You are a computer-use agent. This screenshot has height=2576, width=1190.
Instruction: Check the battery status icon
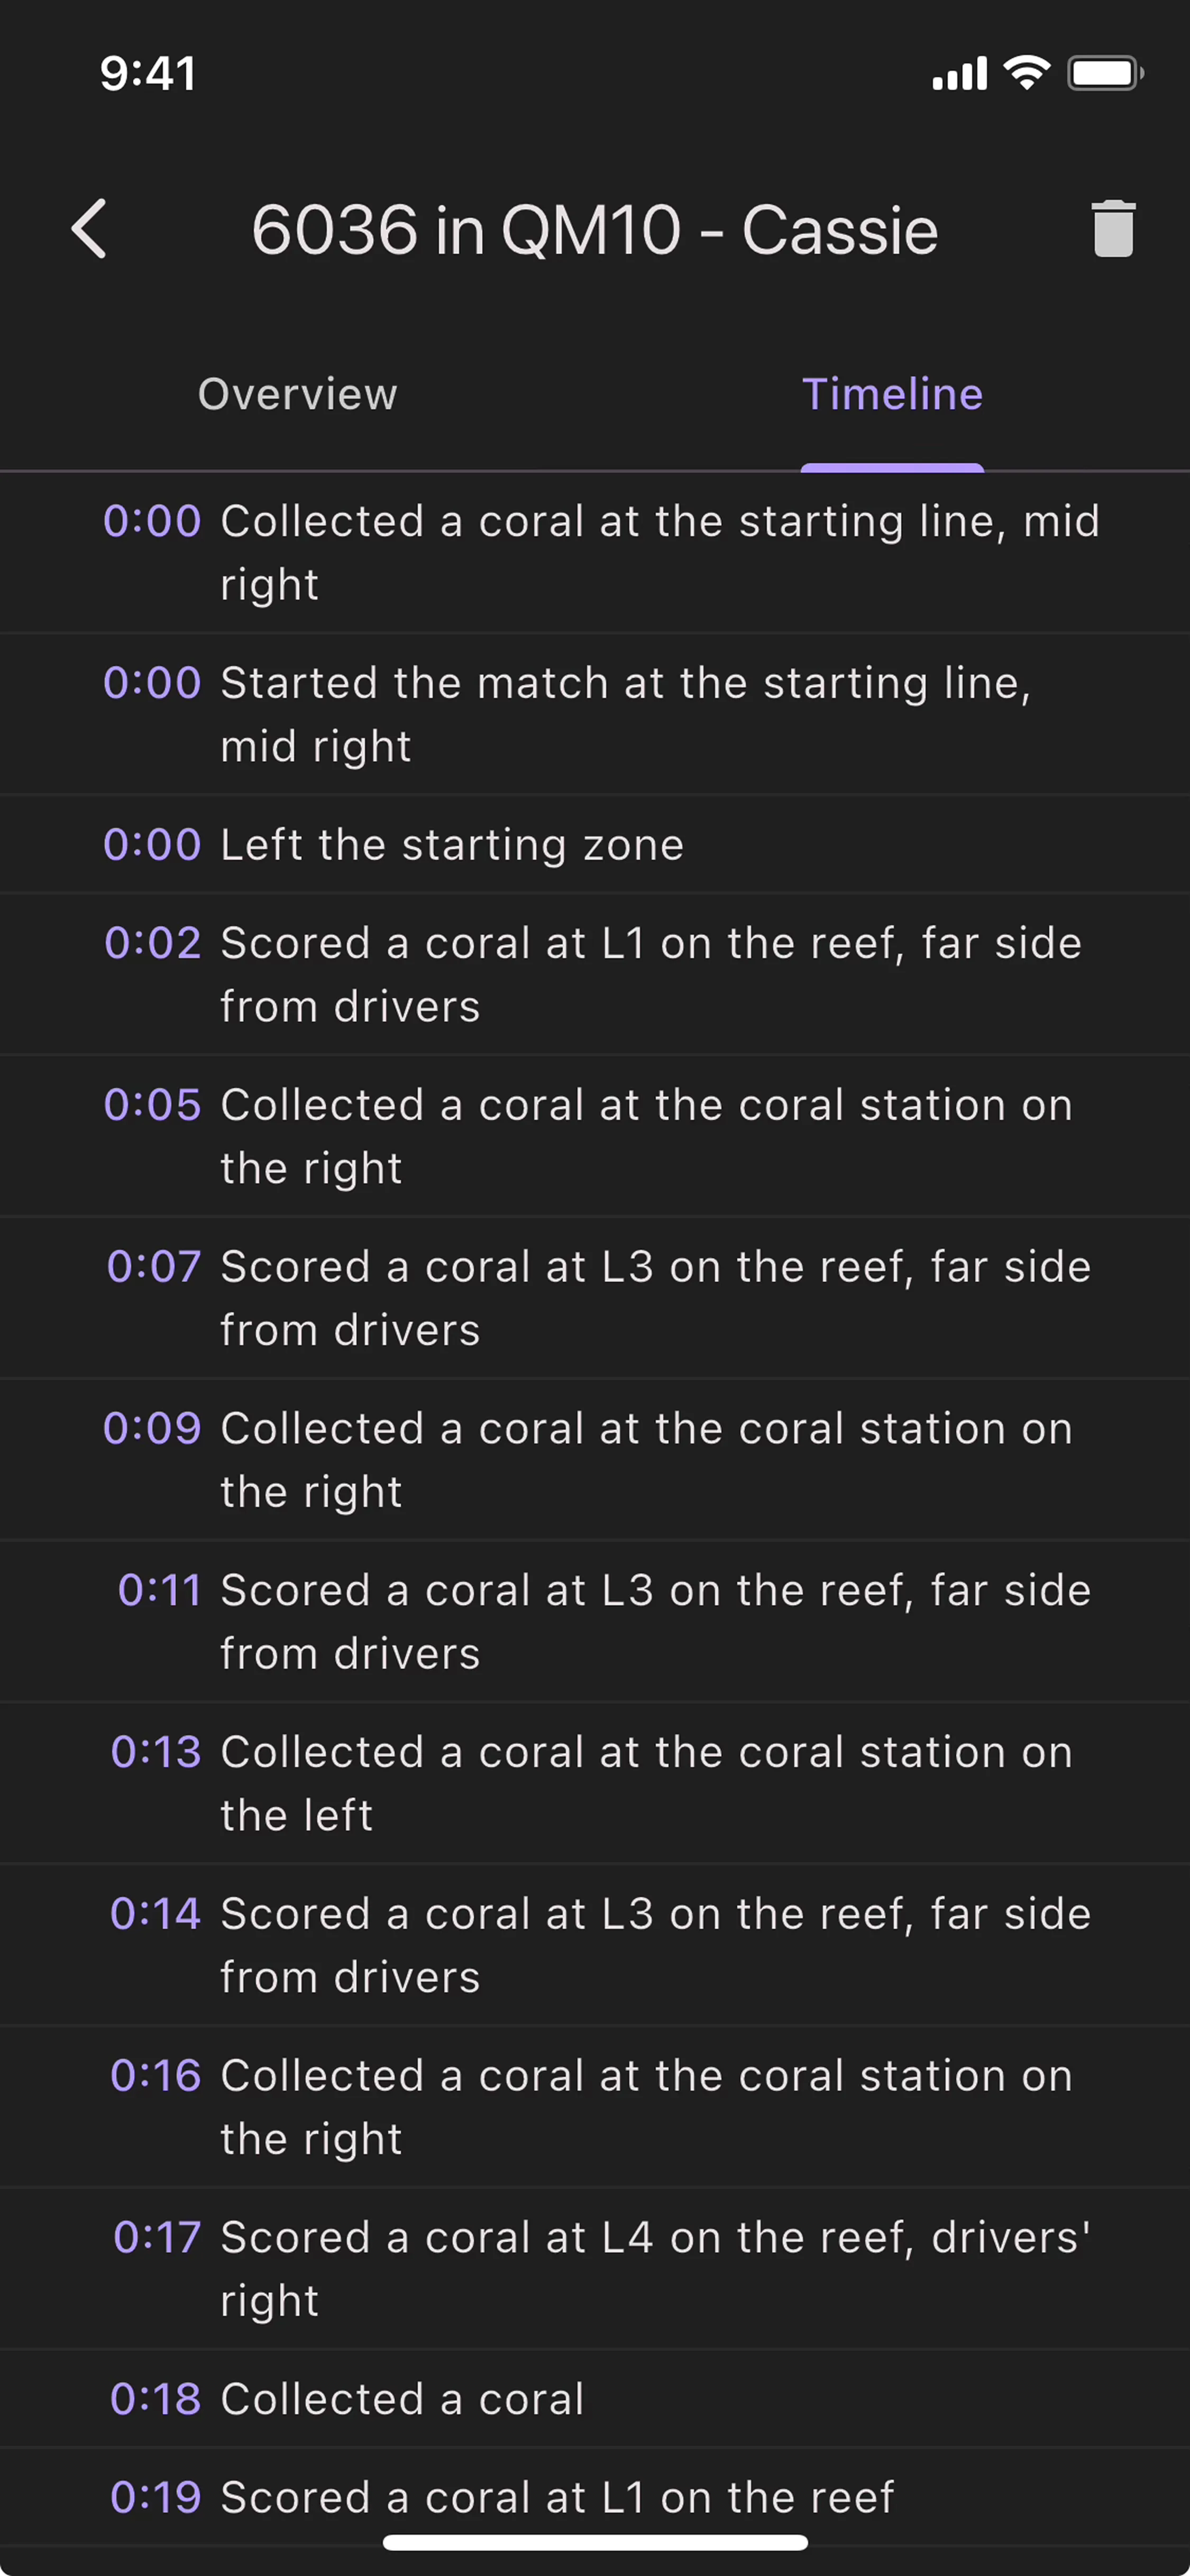1104,73
